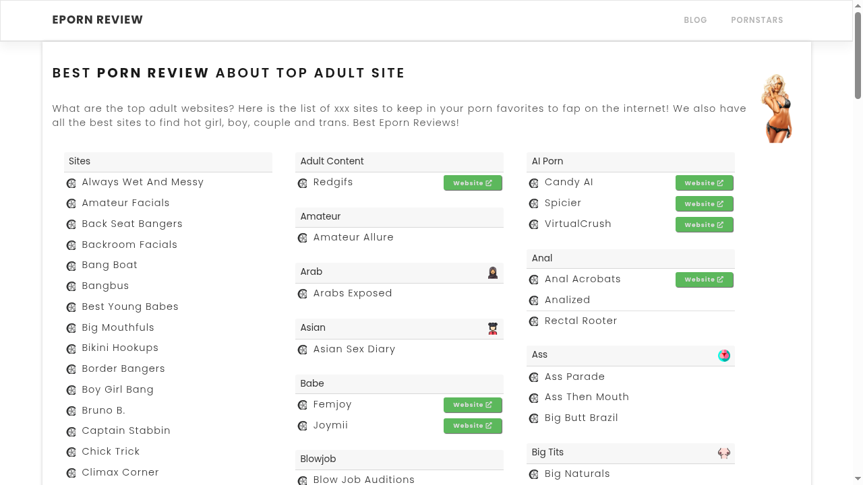Click the EPORN REVIEW site logo
Screen dimensions: 863x485
(98, 20)
